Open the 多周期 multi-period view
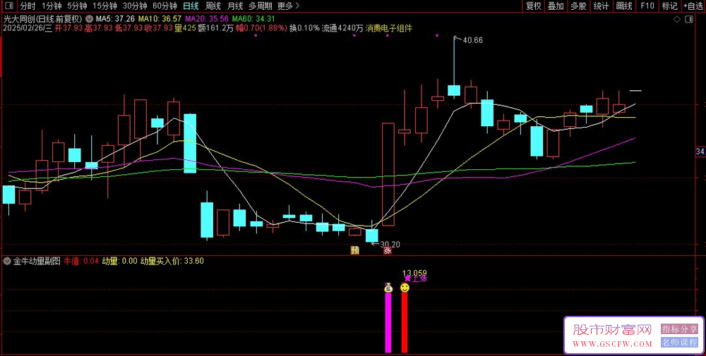 click(x=261, y=6)
